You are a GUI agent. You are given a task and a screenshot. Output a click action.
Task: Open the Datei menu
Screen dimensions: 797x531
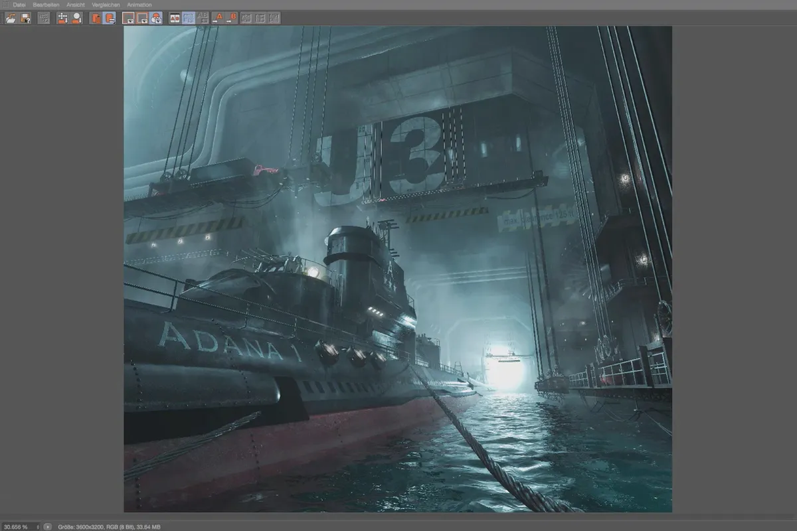point(19,5)
